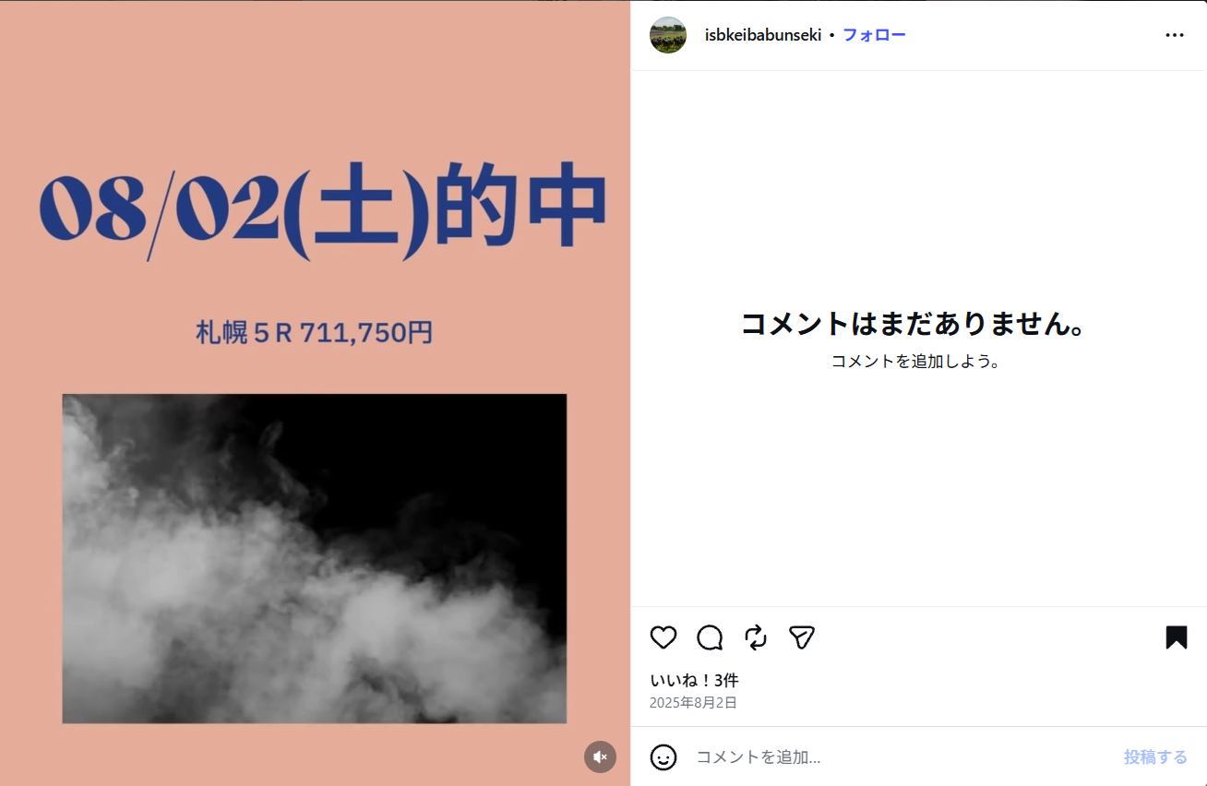Open the isbkeibabunseki username link
This screenshot has width=1207, height=786.
click(763, 35)
